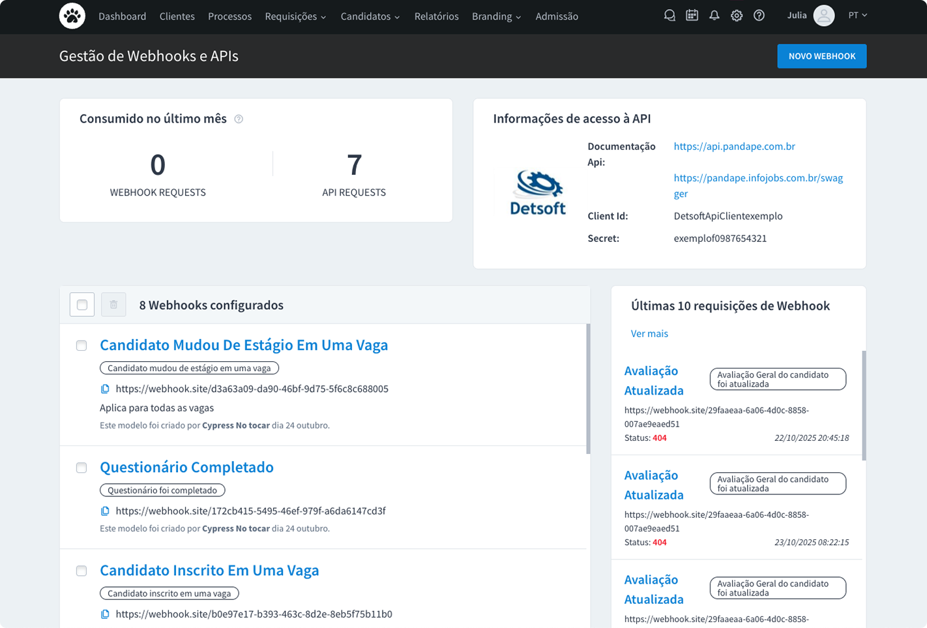
Task: Click the trash delete webhooks icon
Action: click(113, 305)
